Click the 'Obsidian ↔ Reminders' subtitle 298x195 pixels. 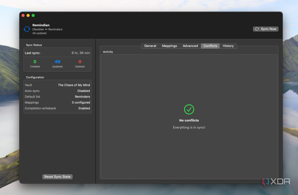[x=47, y=29]
